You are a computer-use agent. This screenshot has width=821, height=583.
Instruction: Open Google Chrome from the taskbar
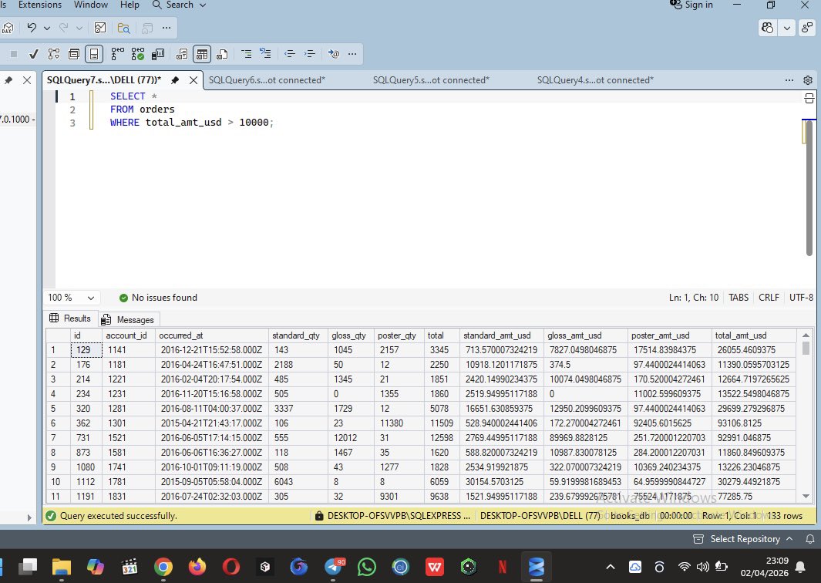coord(163,567)
